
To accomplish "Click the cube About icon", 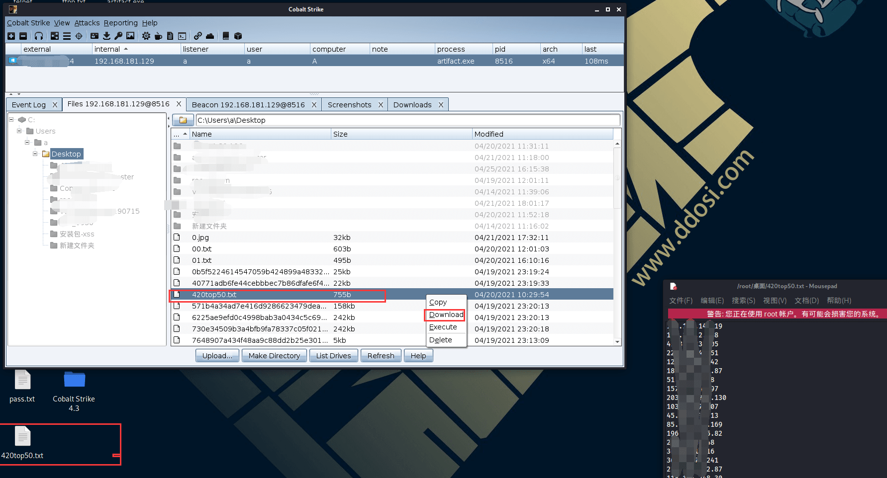I will (238, 36).
